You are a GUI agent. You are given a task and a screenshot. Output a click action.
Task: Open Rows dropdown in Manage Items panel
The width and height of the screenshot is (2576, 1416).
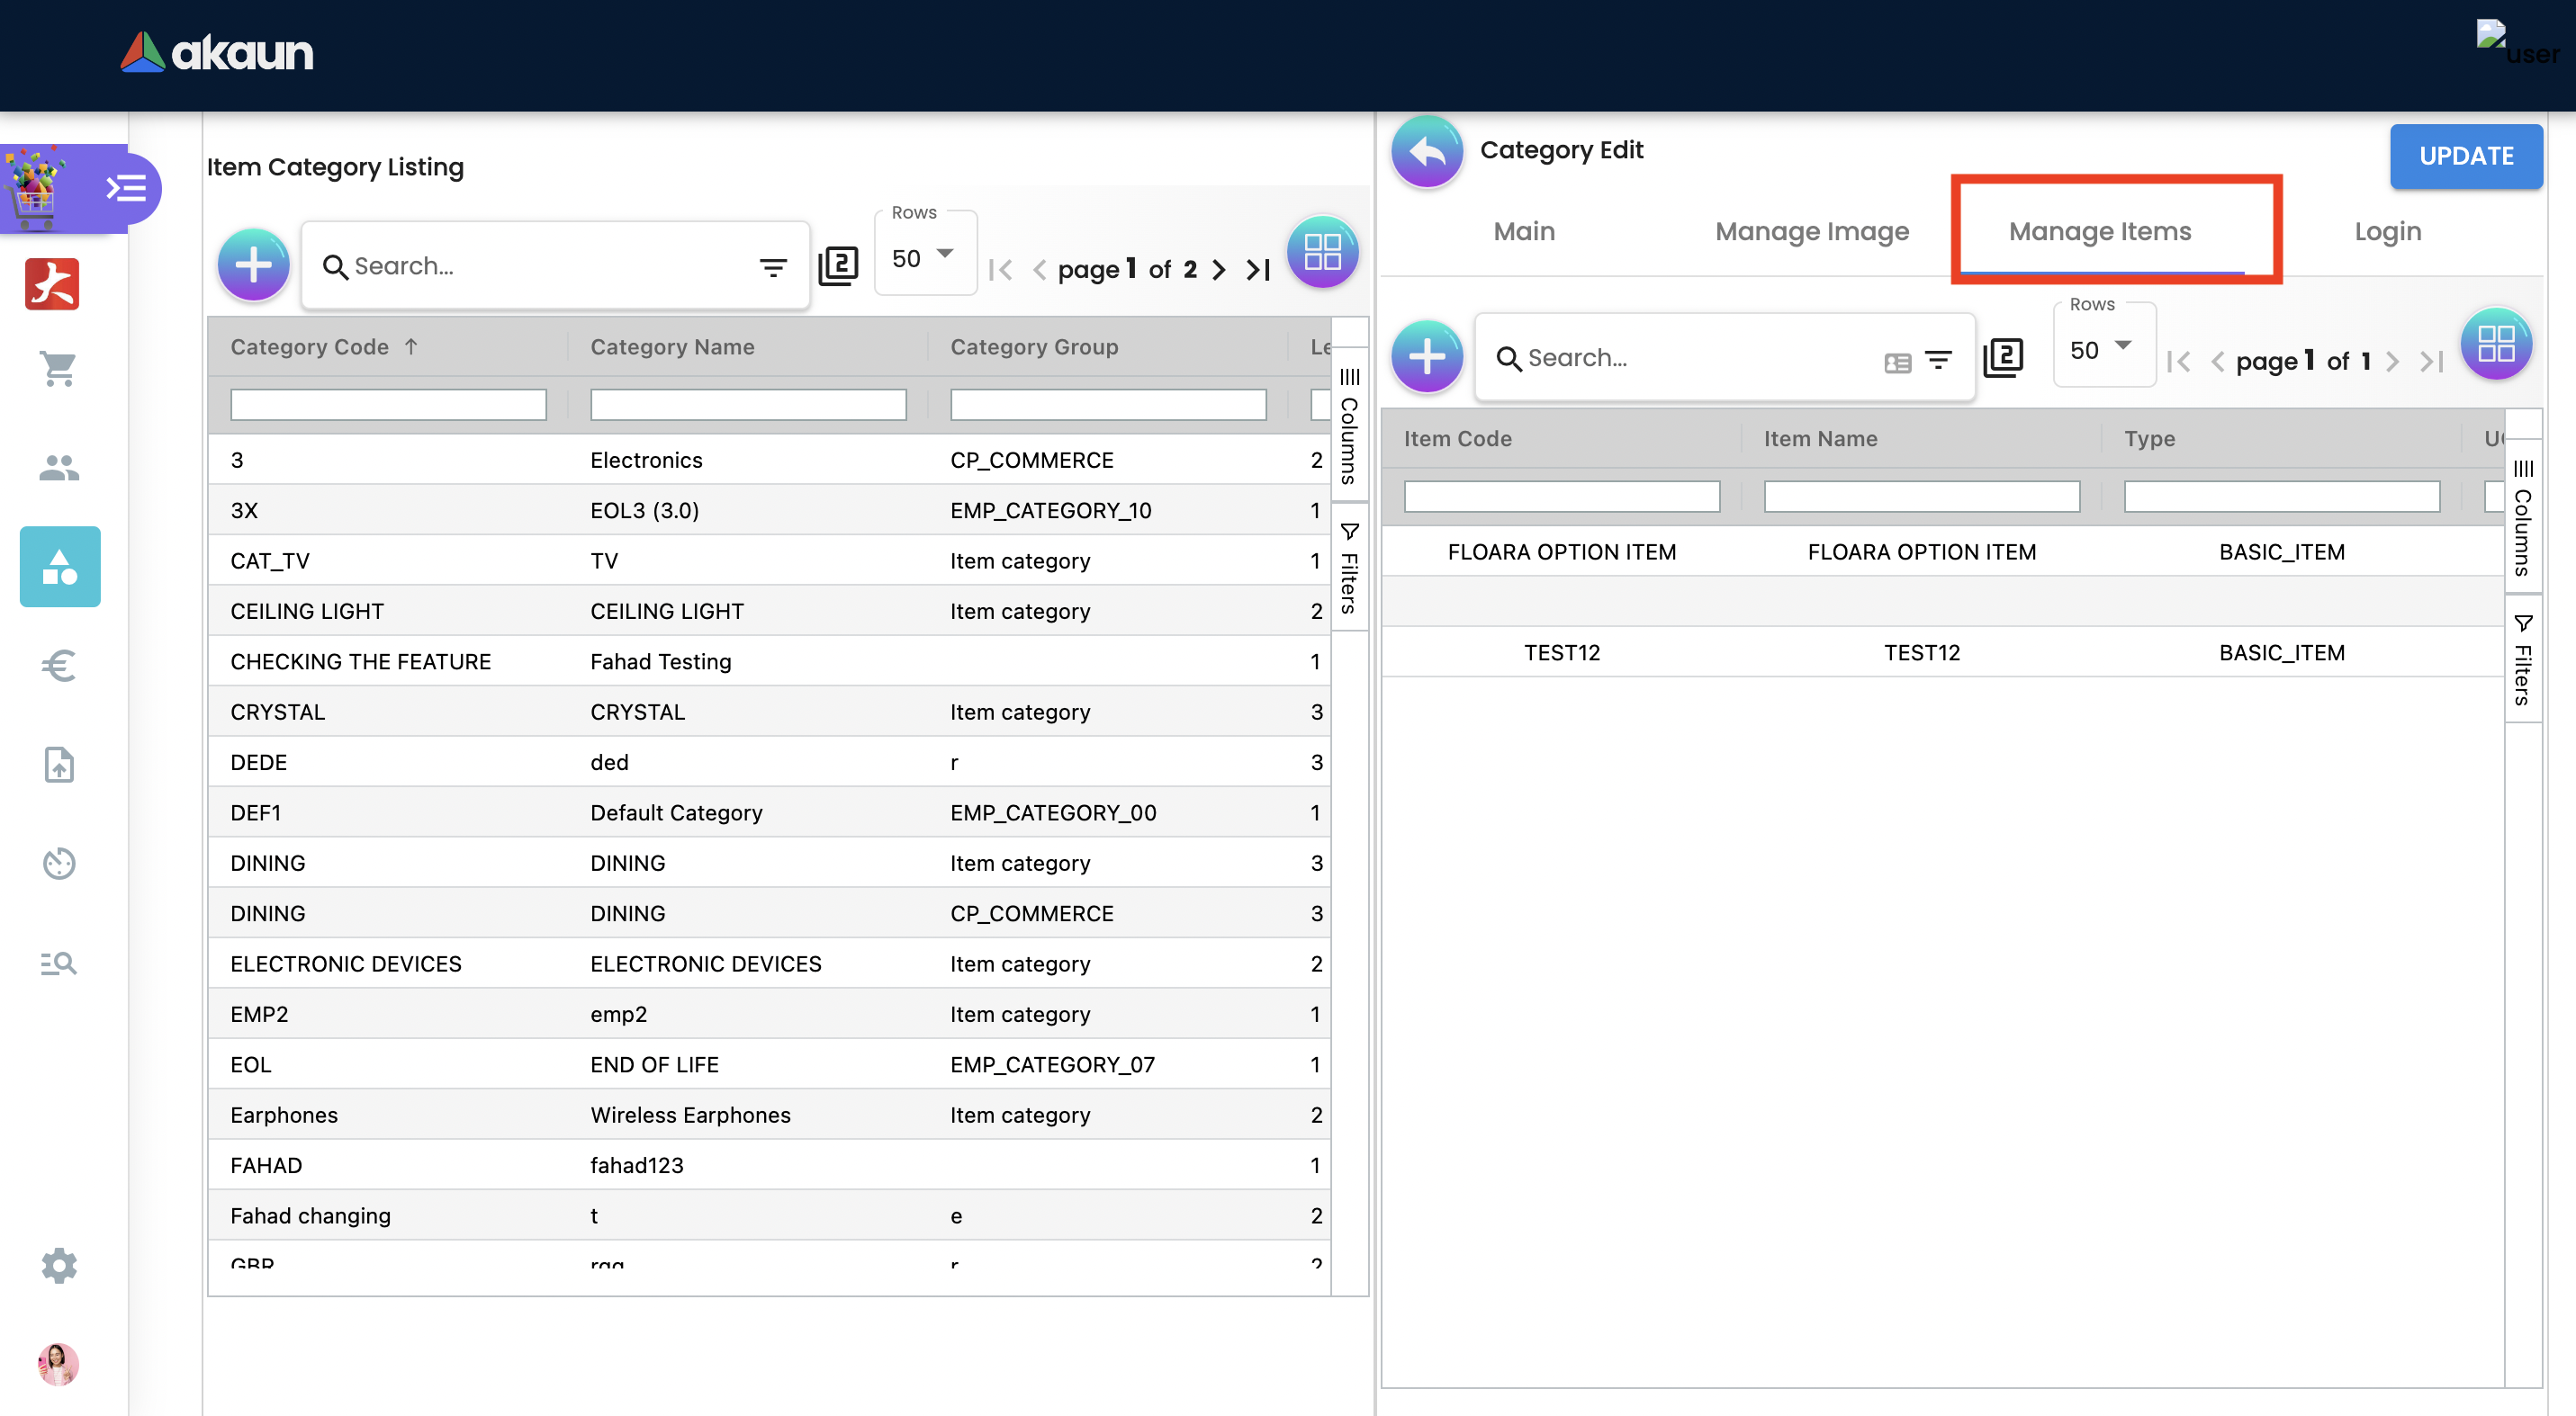(2102, 350)
